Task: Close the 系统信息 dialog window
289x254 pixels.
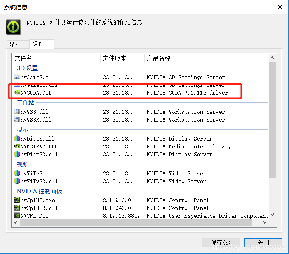Action: coord(280,7)
